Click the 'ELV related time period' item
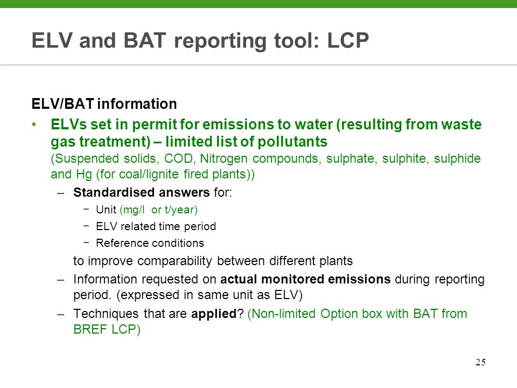 pos(156,226)
